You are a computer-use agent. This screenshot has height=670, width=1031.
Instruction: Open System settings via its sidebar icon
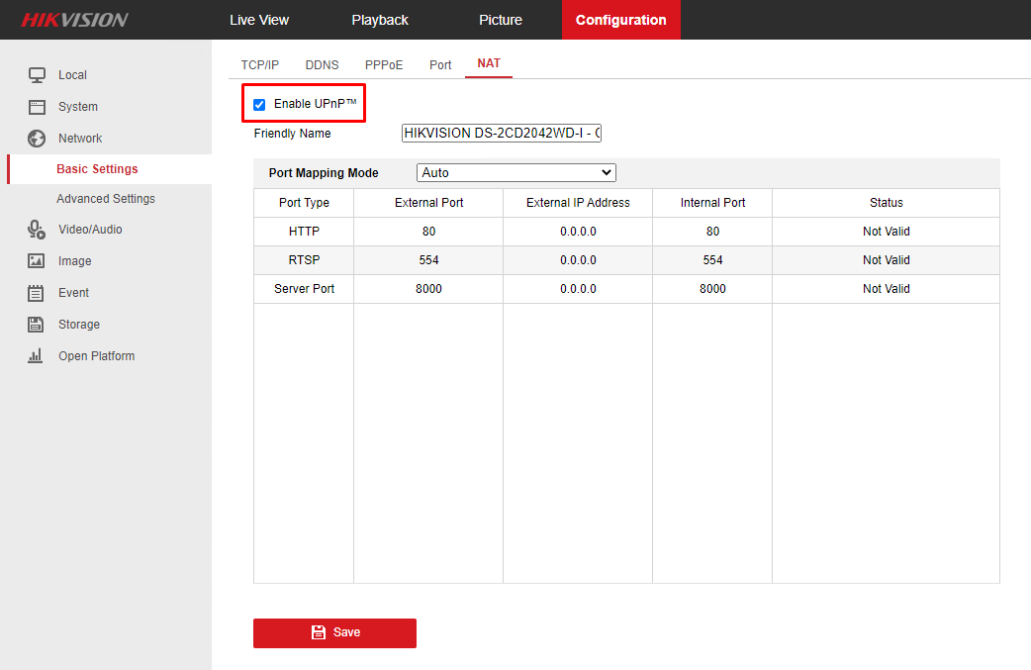pos(37,106)
